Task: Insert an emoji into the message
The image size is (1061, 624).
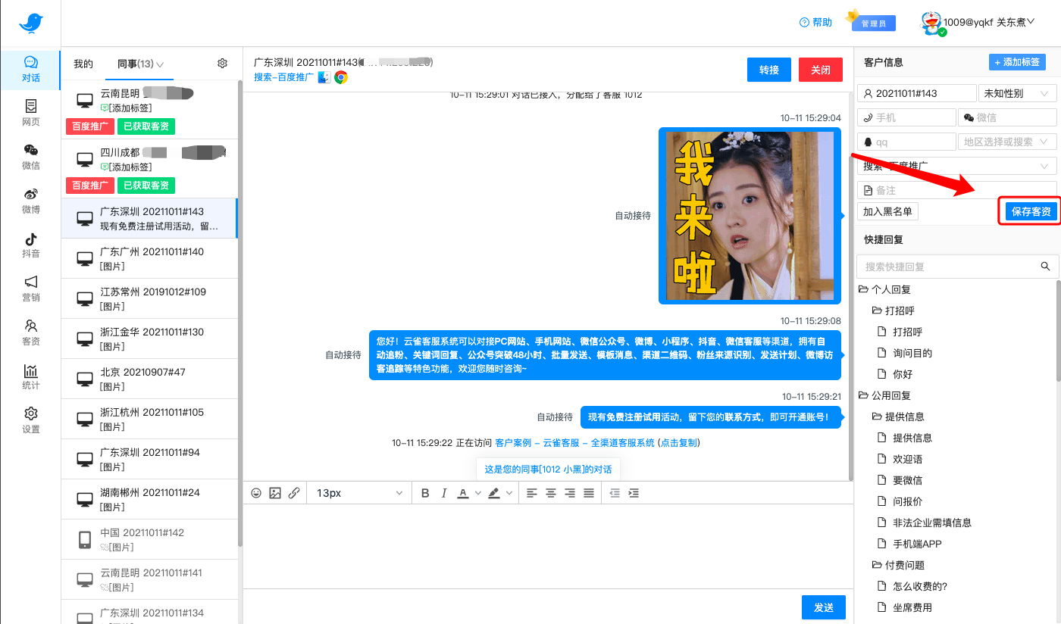Action: 256,493
